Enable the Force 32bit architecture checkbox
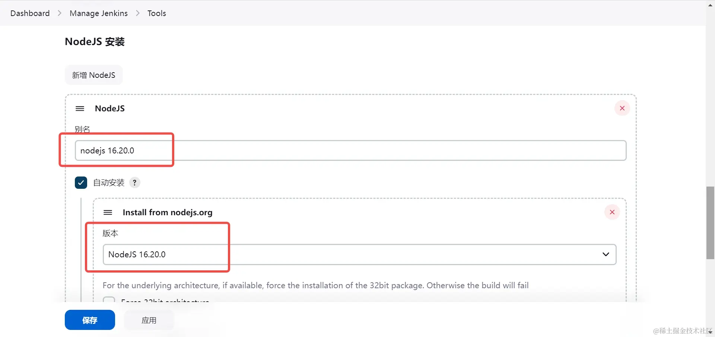Viewport: 715px width, 337px height. click(x=108, y=301)
